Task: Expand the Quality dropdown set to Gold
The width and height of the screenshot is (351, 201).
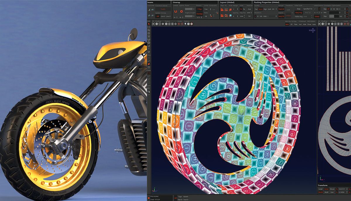Action: click(x=276, y=8)
